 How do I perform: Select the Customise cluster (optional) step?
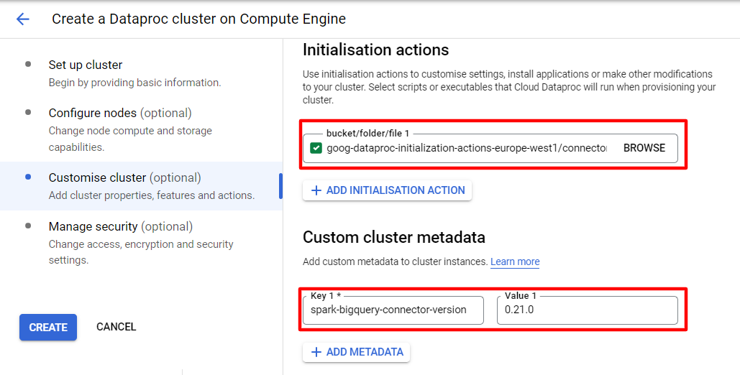[x=140, y=186]
